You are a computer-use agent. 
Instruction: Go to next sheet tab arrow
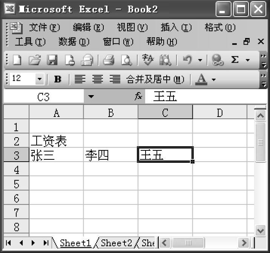[33, 243]
